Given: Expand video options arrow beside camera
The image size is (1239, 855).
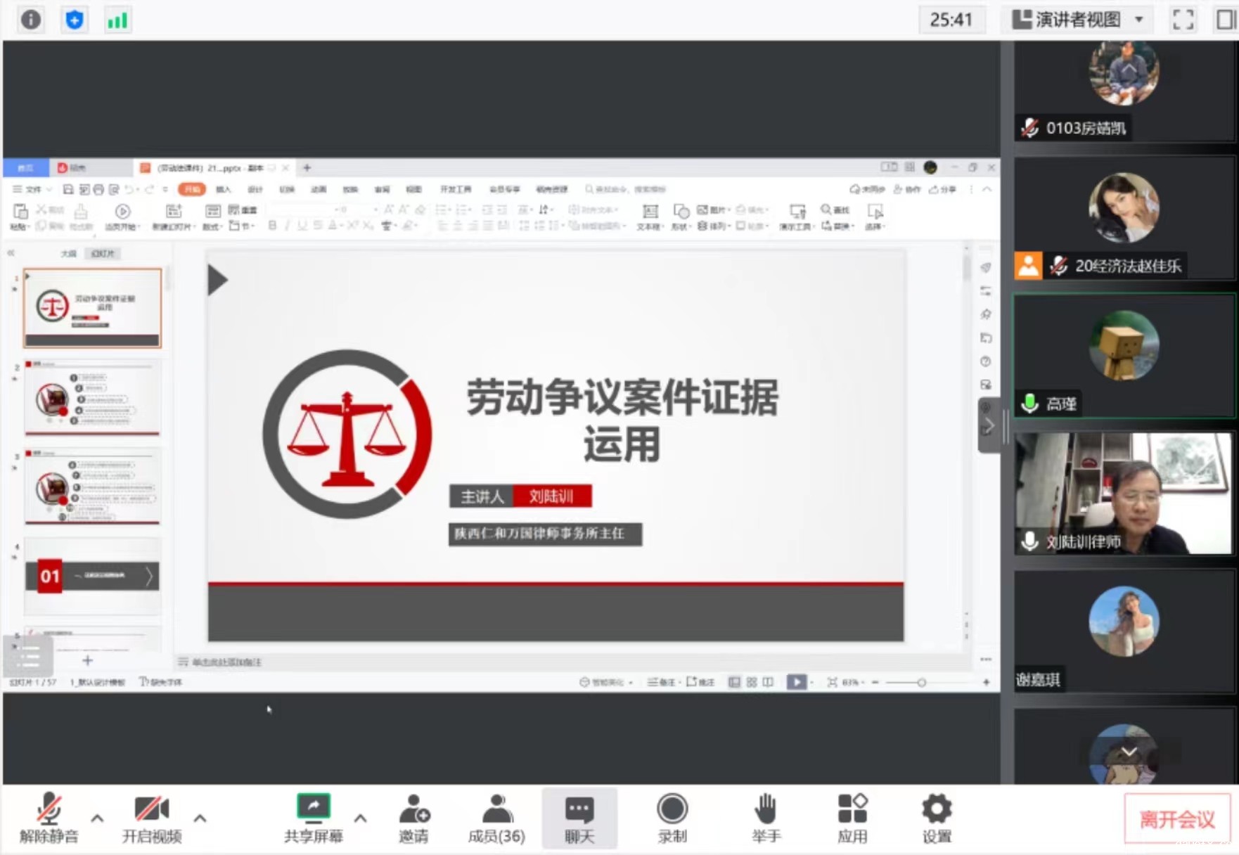Looking at the screenshot, I should 200,818.
